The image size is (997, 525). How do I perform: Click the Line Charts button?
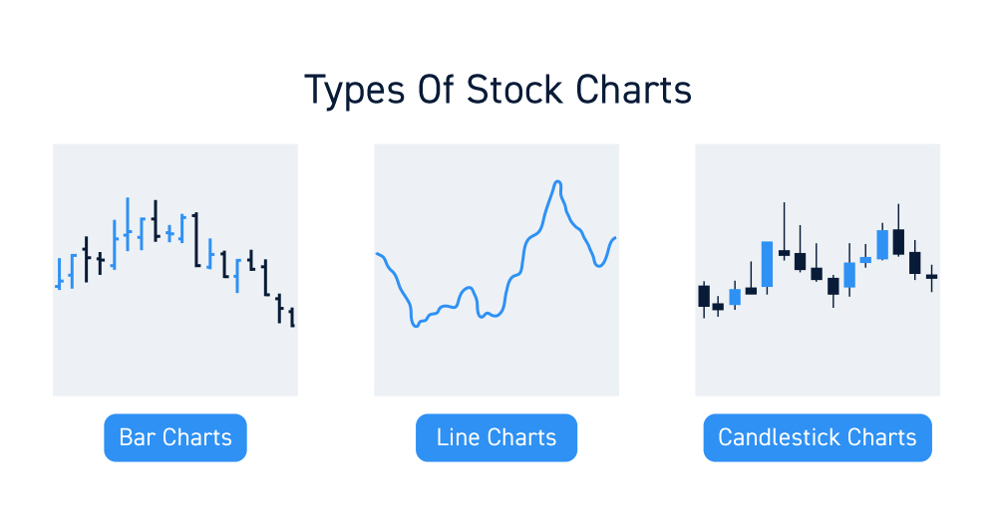point(497,437)
